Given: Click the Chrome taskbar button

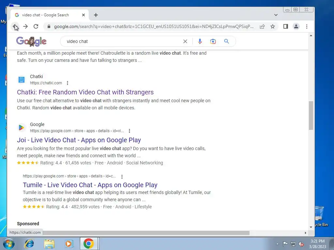Looking at the screenshot, I should coord(89,243).
